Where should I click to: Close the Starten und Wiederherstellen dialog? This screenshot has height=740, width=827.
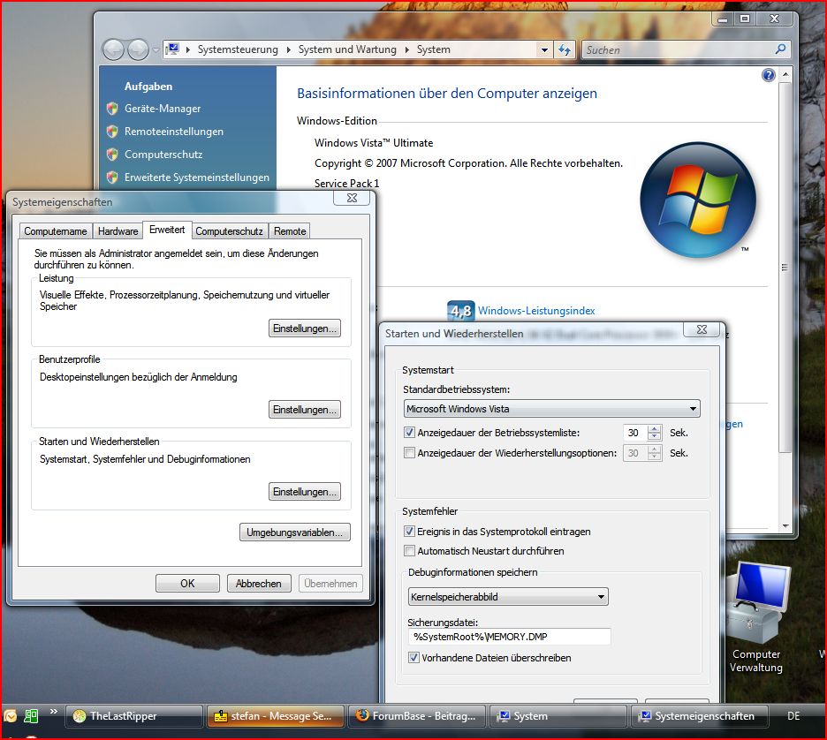[x=702, y=329]
